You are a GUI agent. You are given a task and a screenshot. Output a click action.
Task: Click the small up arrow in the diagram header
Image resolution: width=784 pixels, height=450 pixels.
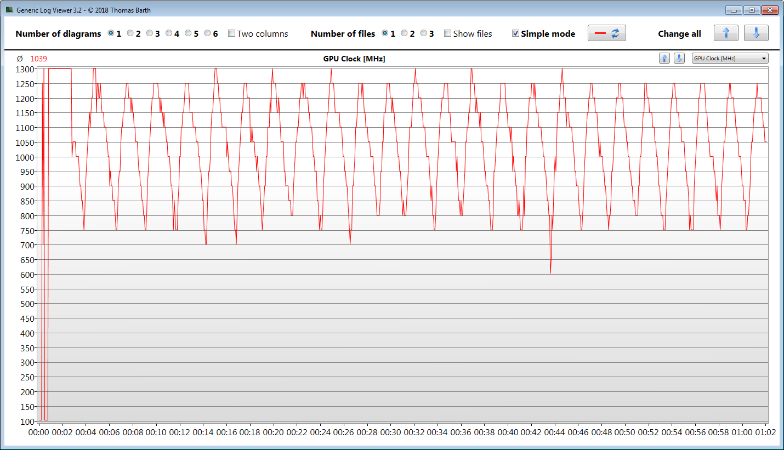[664, 58]
